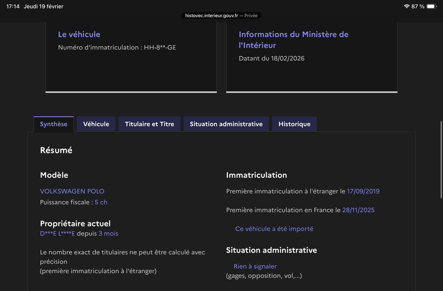
Task: Click the VOLKSWAGEN POLO model text
Action: pyautogui.click(x=72, y=191)
